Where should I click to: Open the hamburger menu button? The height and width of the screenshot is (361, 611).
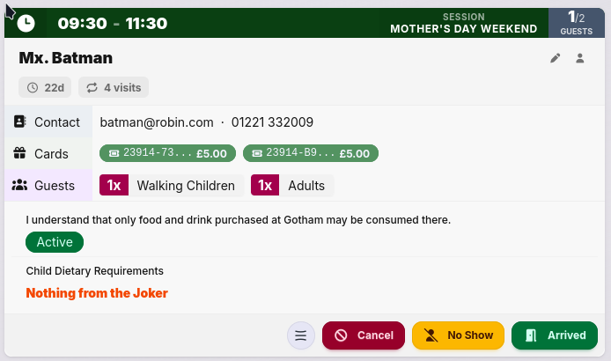point(301,335)
